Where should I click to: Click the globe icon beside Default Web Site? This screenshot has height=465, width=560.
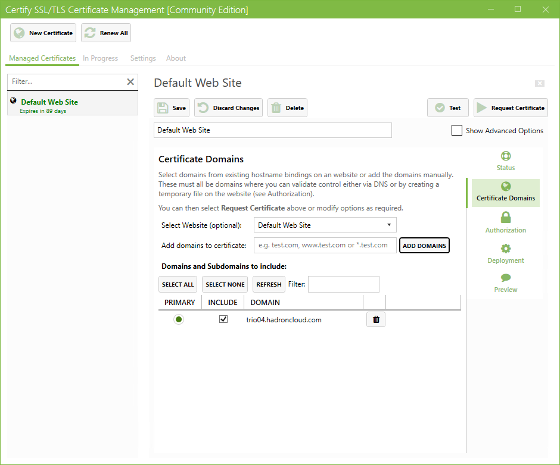pos(13,100)
